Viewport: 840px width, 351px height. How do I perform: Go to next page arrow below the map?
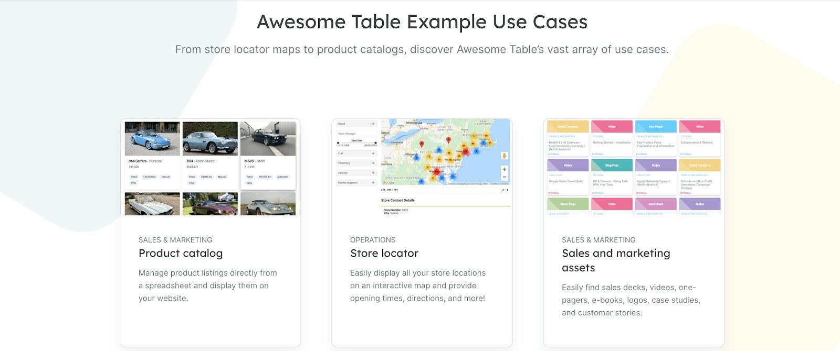coord(507,190)
